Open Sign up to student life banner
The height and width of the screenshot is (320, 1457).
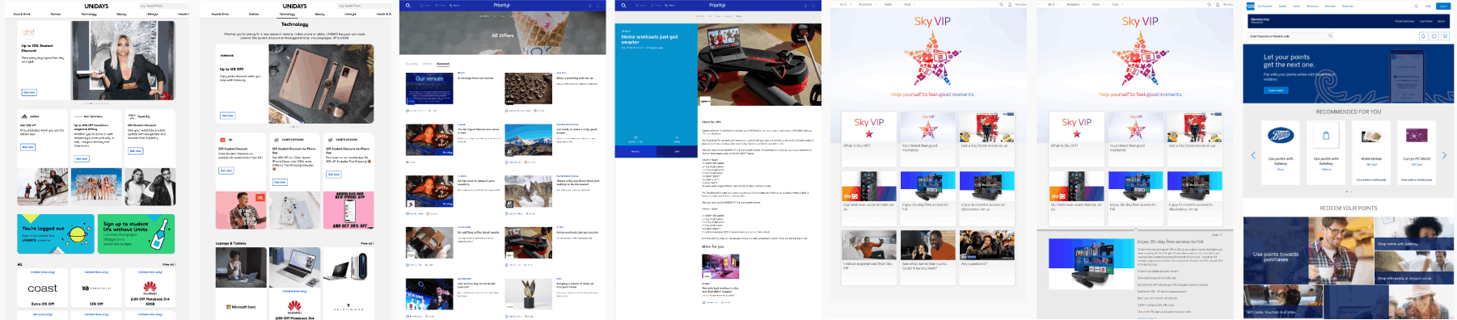tap(137, 234)
